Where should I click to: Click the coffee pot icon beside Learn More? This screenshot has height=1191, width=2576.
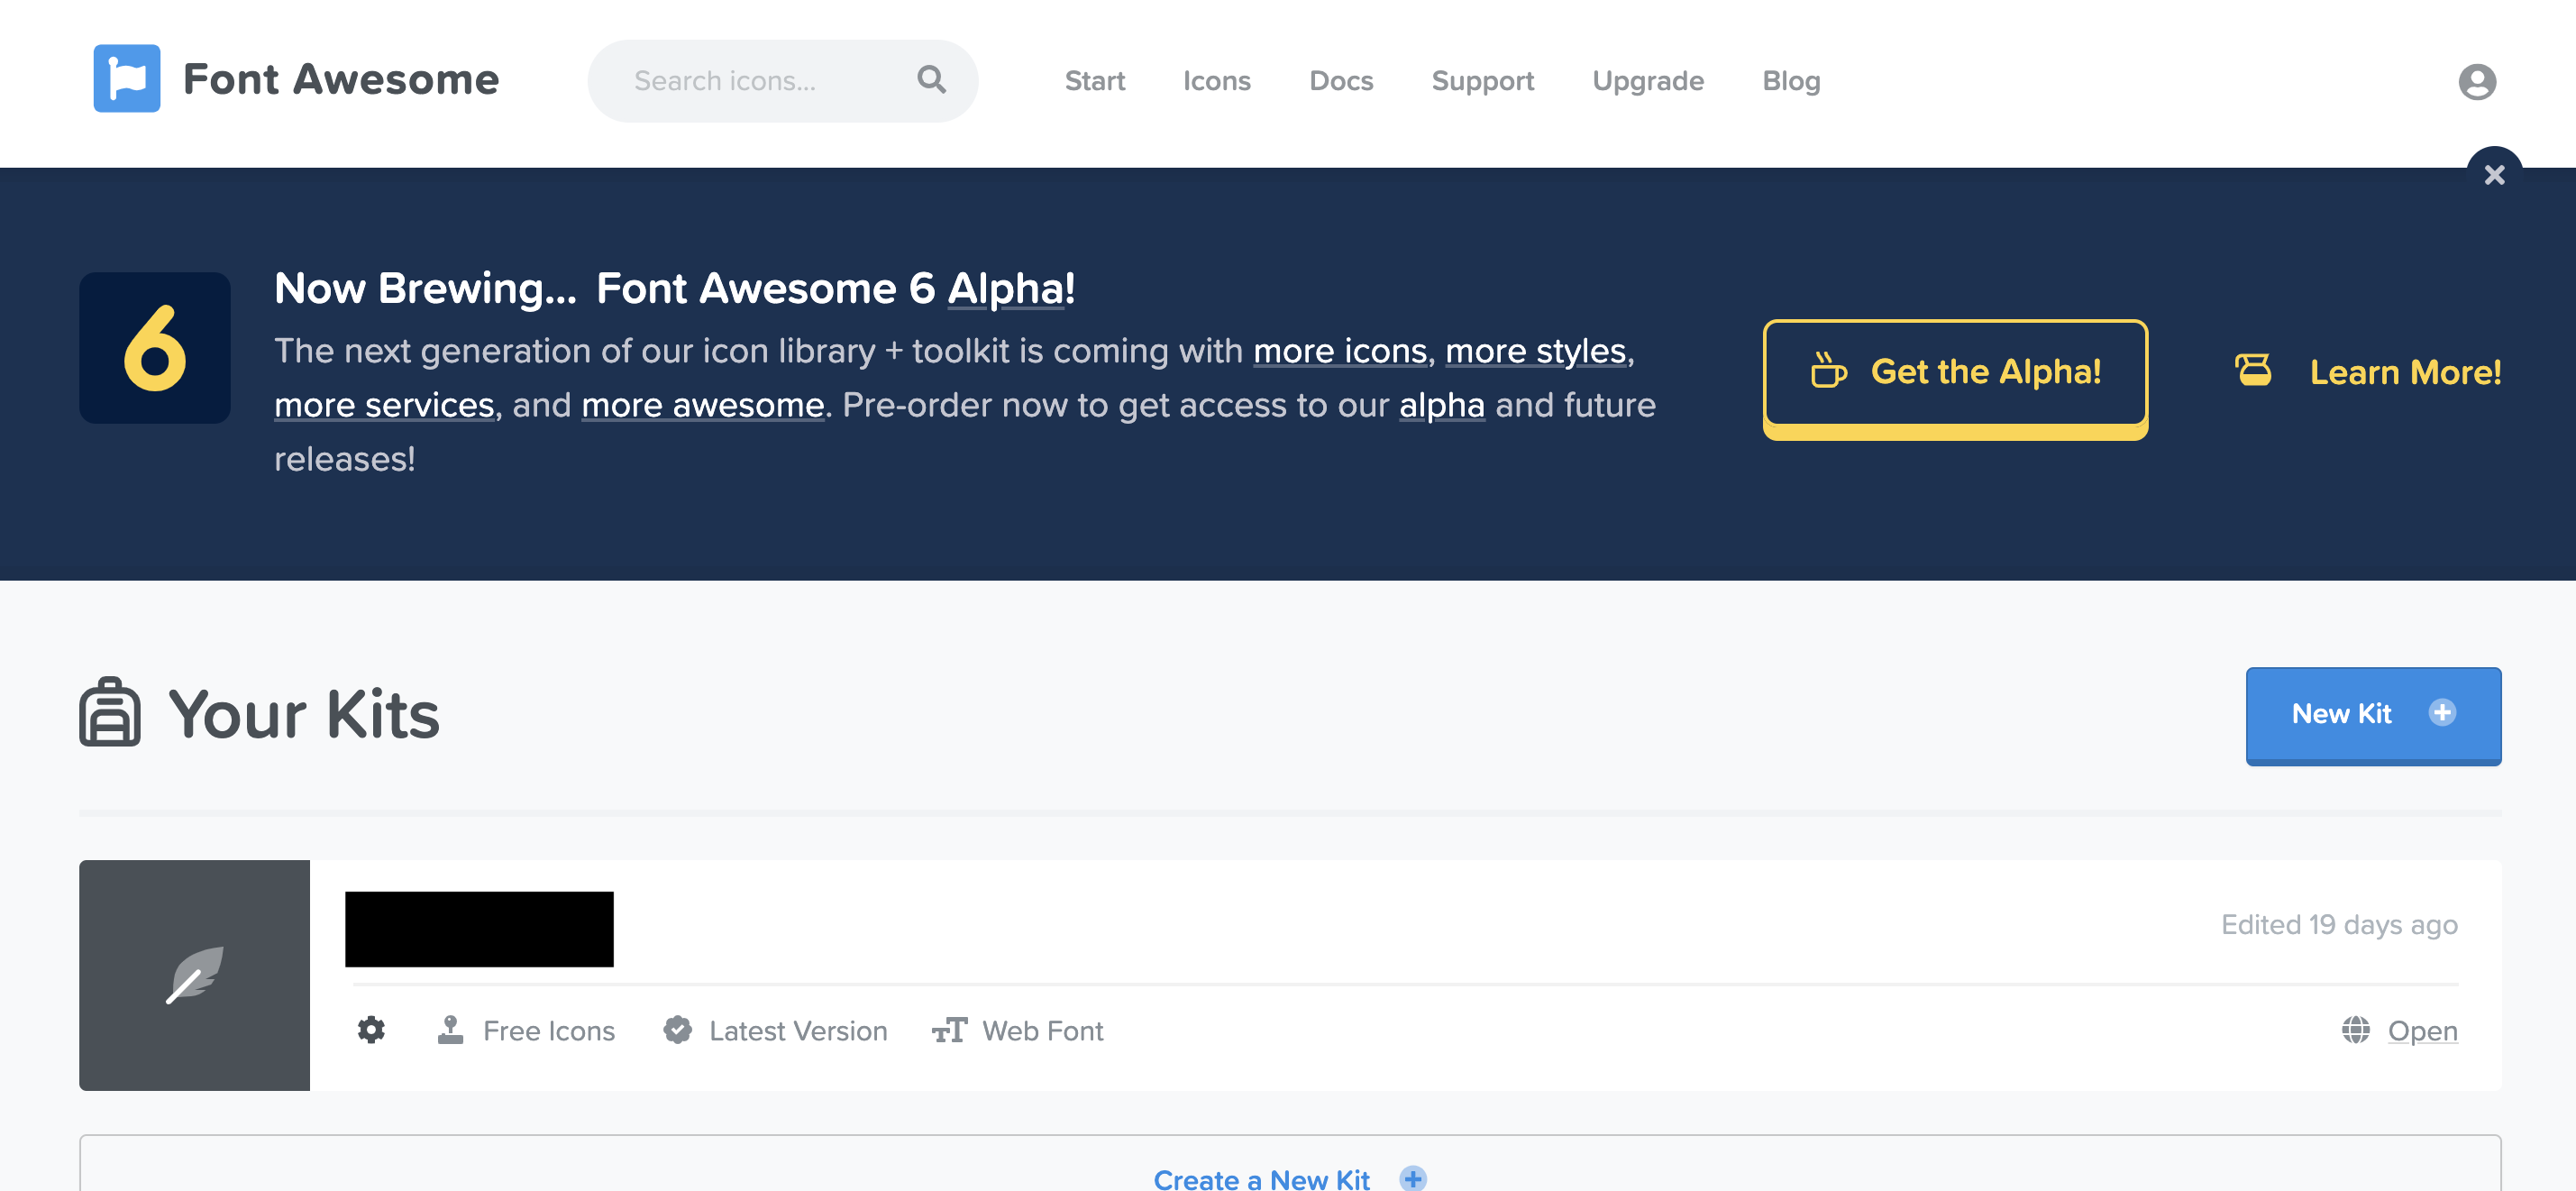click(x=2253, y=371)
